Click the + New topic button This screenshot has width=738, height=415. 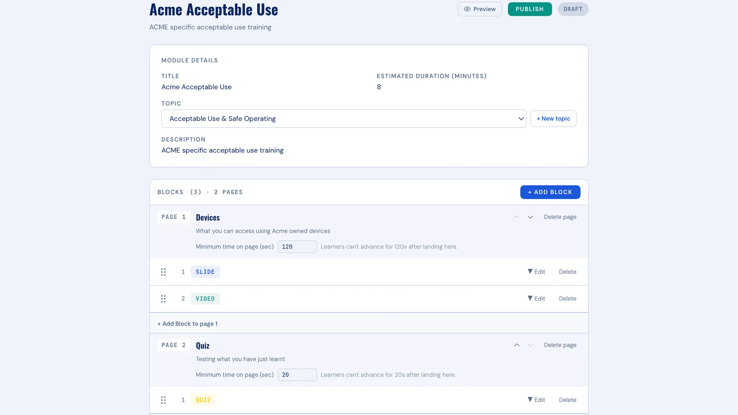pyautogui.click(x=553, y=119)
